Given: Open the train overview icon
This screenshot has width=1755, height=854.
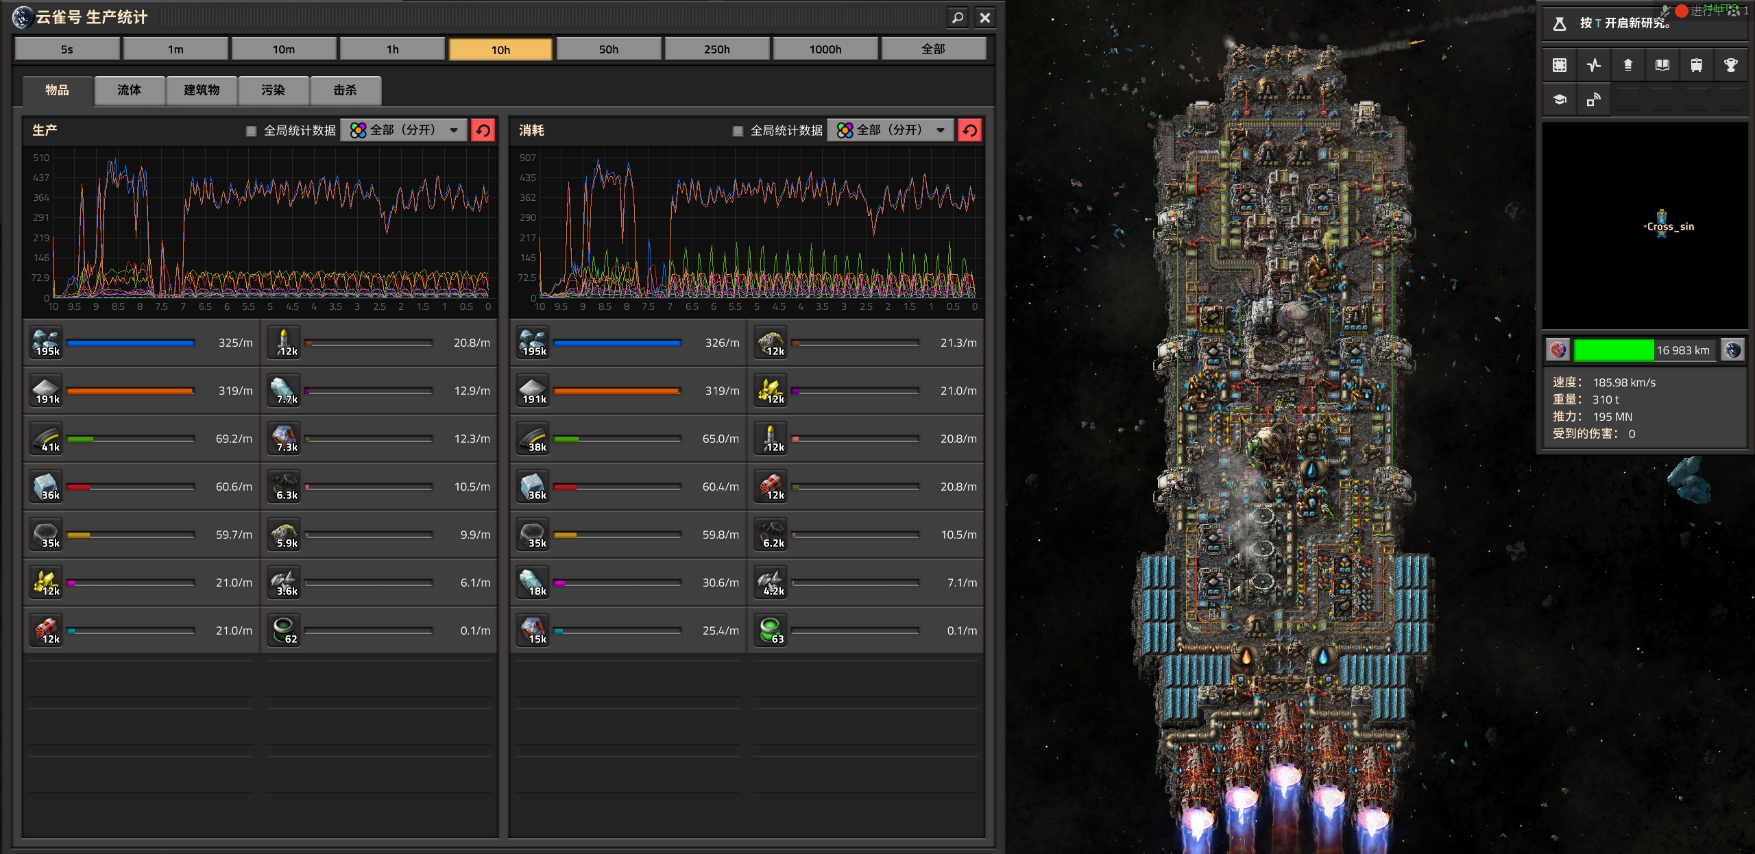Looking at the screenshot, I should point(1696,65).
